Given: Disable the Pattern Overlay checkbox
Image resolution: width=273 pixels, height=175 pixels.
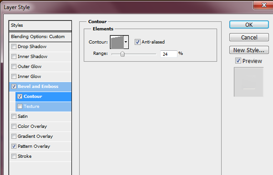Looking at the screenshot, I should [x=14, y=146].
